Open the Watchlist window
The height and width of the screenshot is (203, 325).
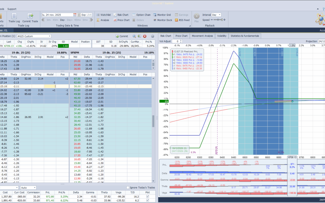104,15
